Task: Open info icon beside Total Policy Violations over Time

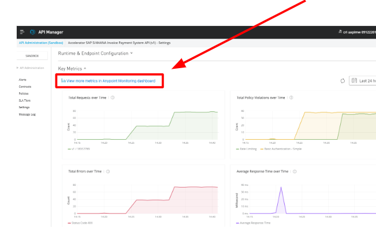Action: point(291,98)
